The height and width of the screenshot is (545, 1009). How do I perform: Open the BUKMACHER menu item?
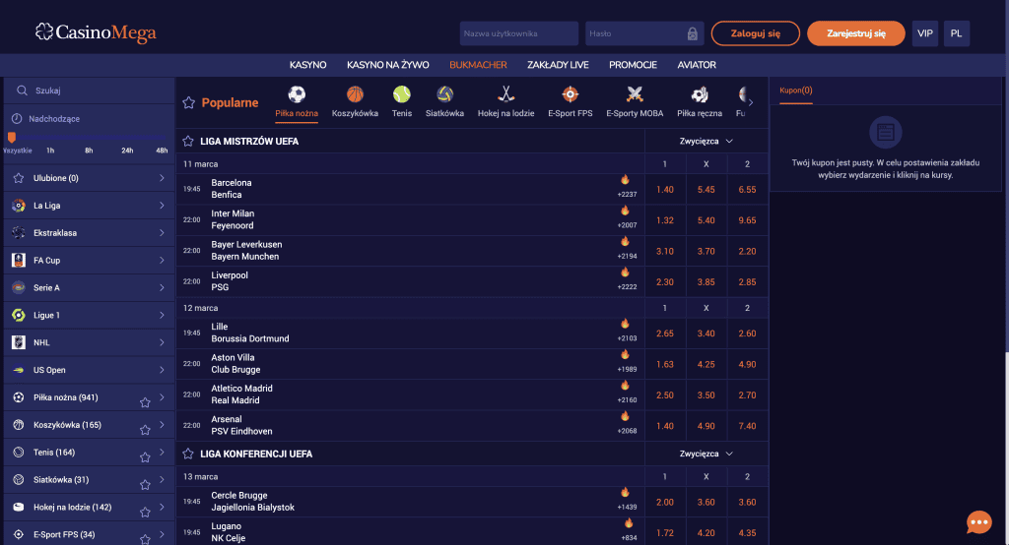[x=478, y=65]
